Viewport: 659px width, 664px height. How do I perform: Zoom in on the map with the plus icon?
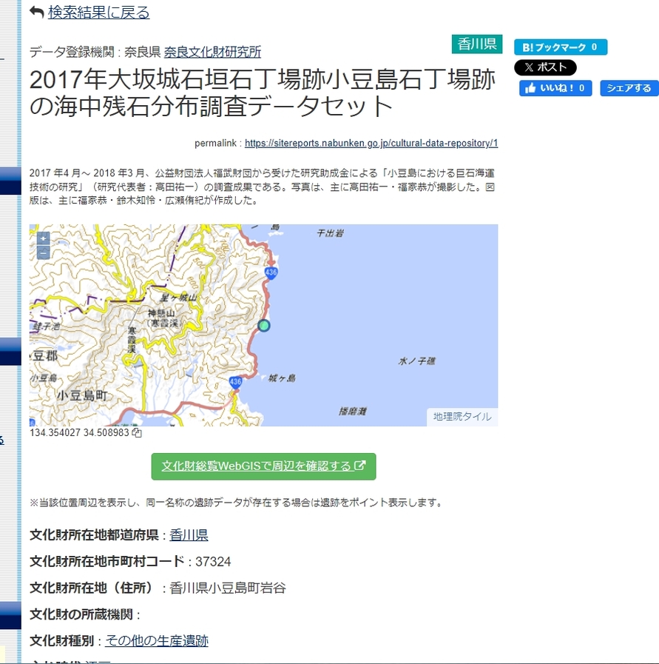[43, 240]
